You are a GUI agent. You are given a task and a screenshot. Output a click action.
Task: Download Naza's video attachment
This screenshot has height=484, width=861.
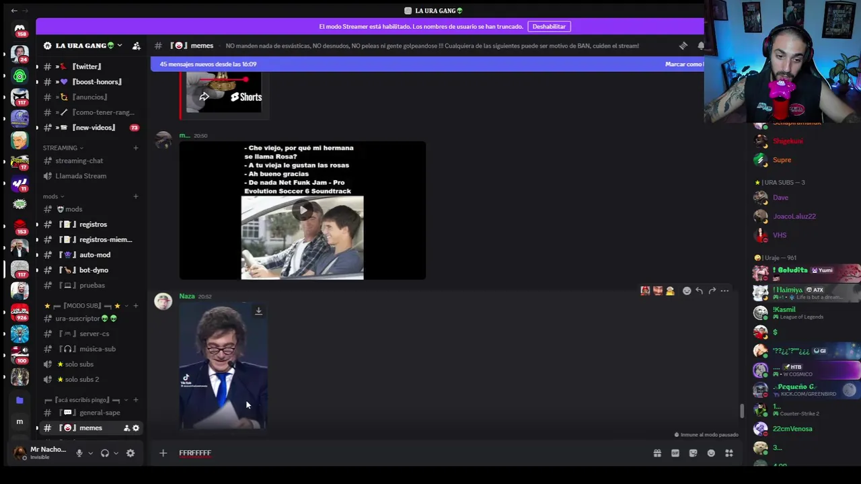(x=258, y=311)
